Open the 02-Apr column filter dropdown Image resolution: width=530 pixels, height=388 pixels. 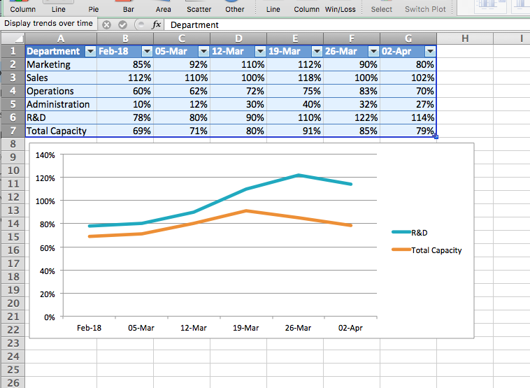point(430,51)
